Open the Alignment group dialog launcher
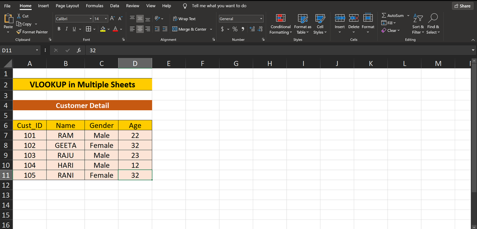Viewport: 477px width, 229px height. click(213, 40)
